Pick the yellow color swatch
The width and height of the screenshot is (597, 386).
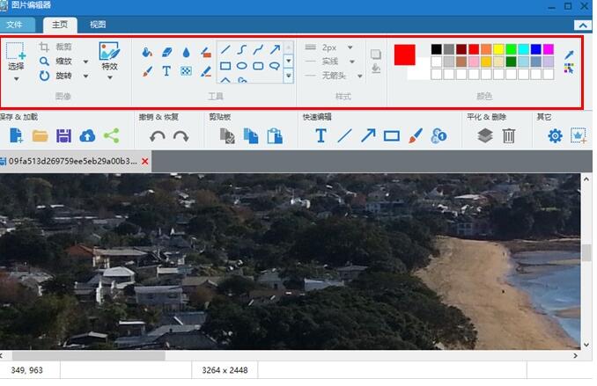(x=498, y=49)
